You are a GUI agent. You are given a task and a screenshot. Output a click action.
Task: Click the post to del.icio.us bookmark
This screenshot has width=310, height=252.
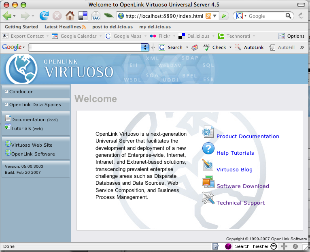[x=112, y=27]
